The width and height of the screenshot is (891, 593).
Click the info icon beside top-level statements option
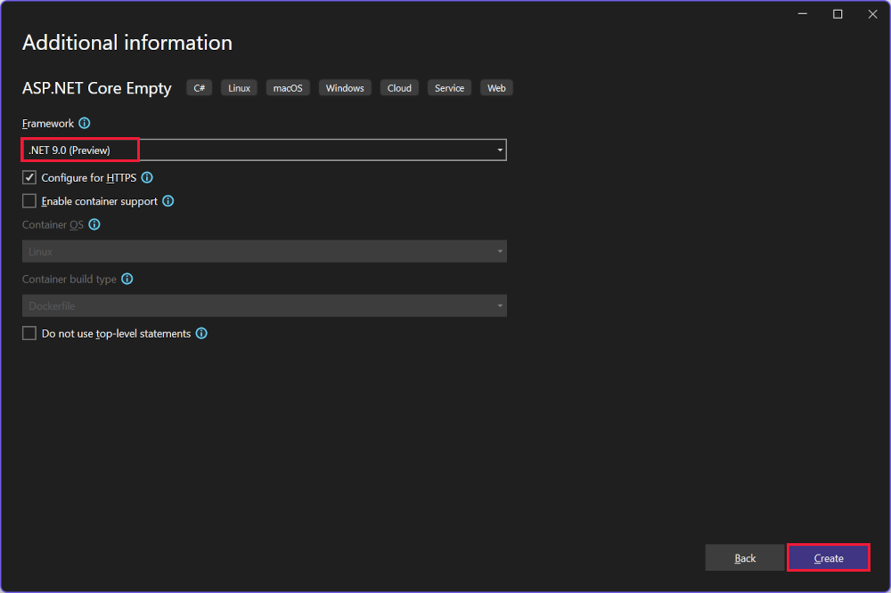coord(201,333)
